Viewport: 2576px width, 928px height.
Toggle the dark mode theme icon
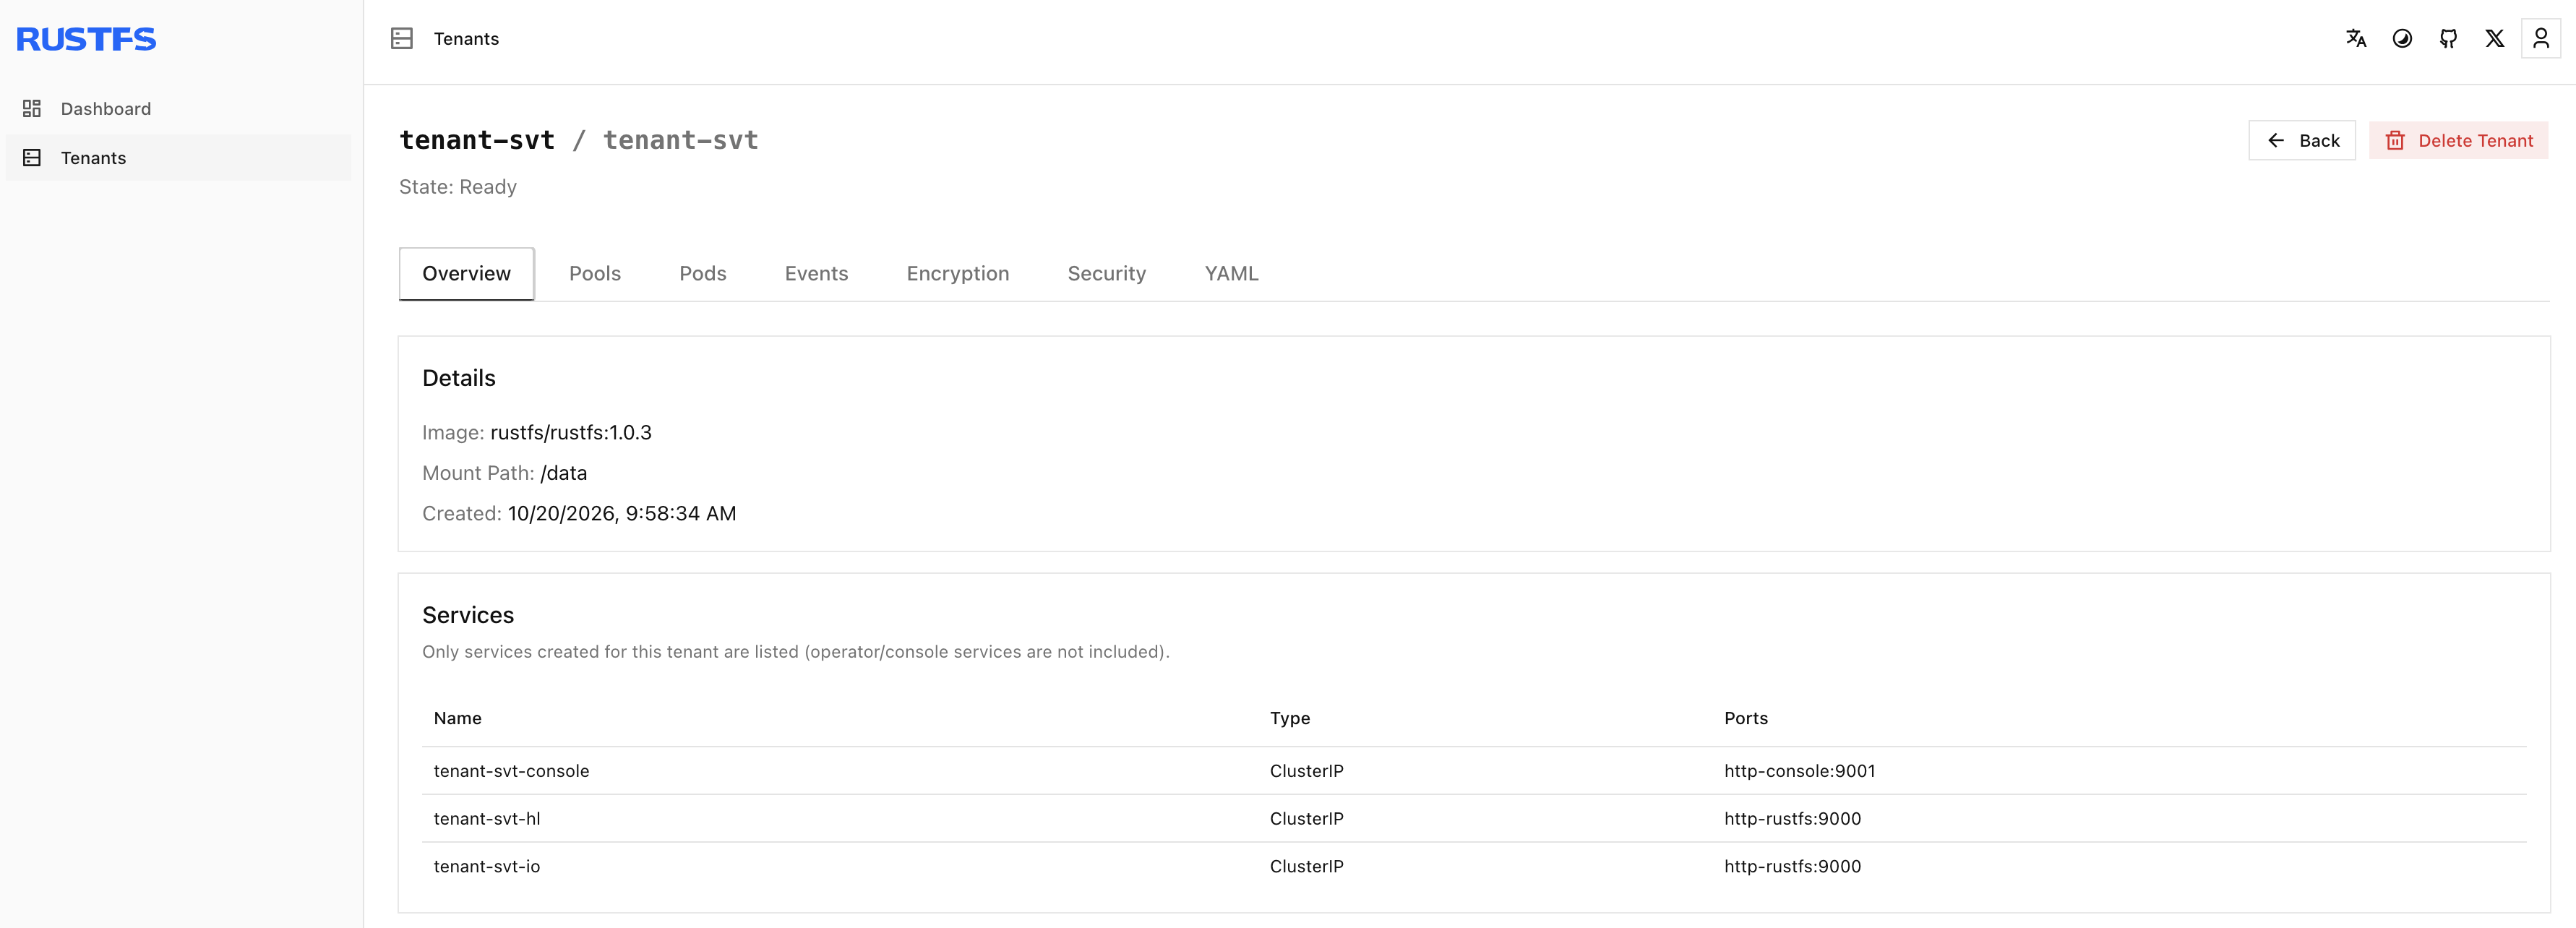2402,39
